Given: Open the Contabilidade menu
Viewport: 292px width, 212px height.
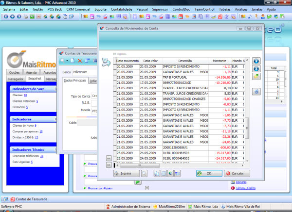Looking at the screenshot, I should click(121, 9).
